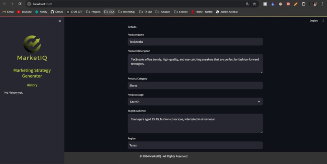
Task: Open the CHAT GPT bookmark
Action: pyautogui.click(x=75, y=12)
